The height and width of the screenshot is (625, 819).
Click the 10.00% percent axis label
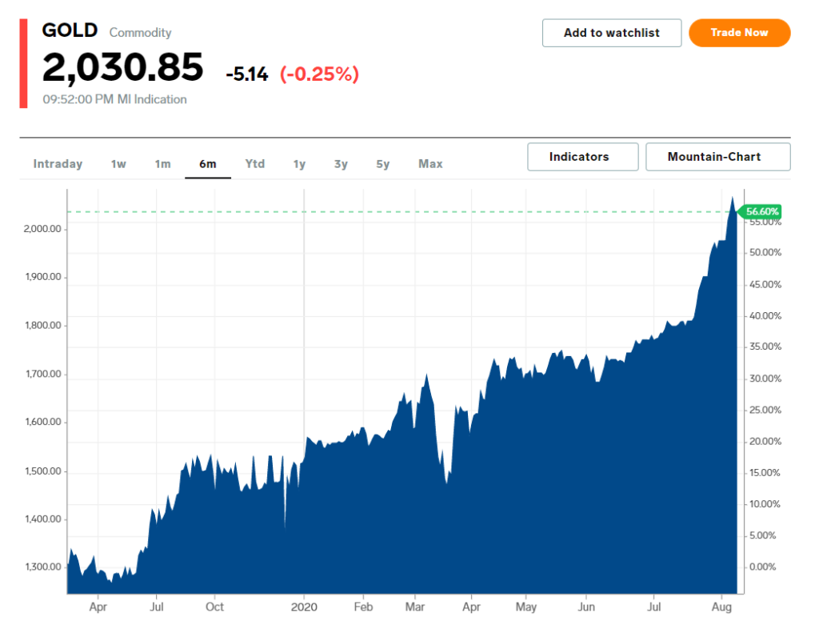click(765, 504)
